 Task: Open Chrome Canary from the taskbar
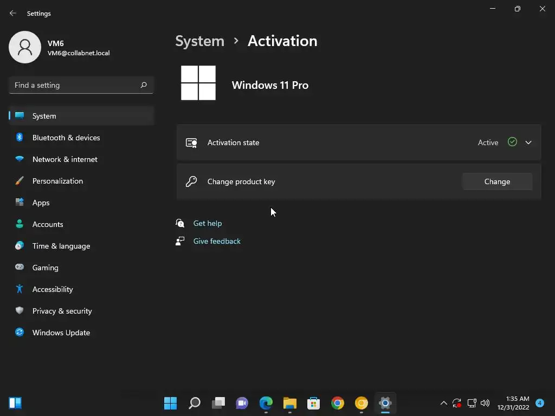click(362, 403)
